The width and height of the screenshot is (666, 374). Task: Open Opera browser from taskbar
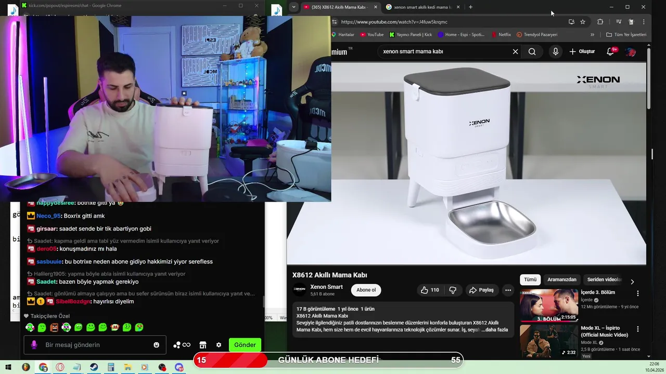coord(60,367)
